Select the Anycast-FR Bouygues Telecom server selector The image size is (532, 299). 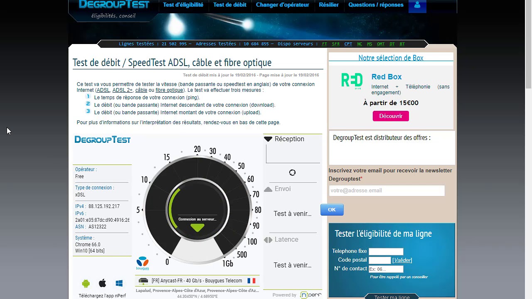pos(197,281)
